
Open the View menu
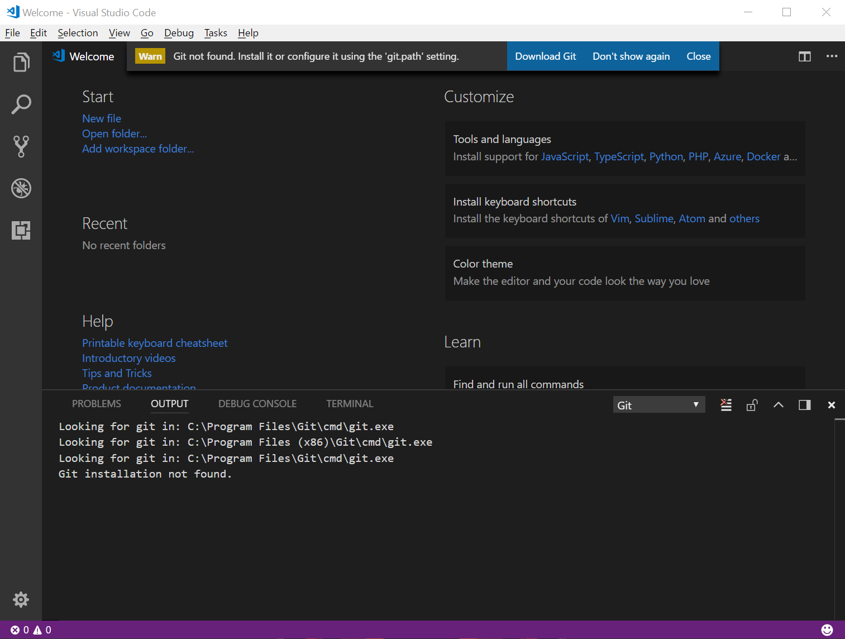(120, 33)
